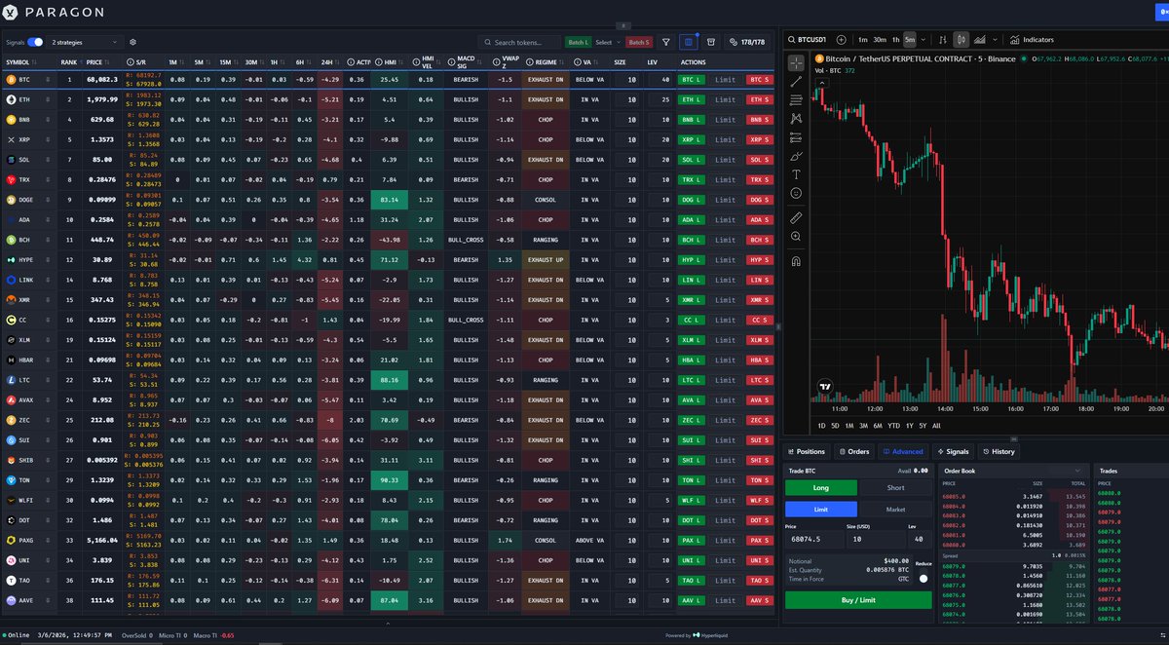The height and width of the screenshot is (645, 1169).
Task: Select the zoom in tool on chart
Action: pos(796,237)
